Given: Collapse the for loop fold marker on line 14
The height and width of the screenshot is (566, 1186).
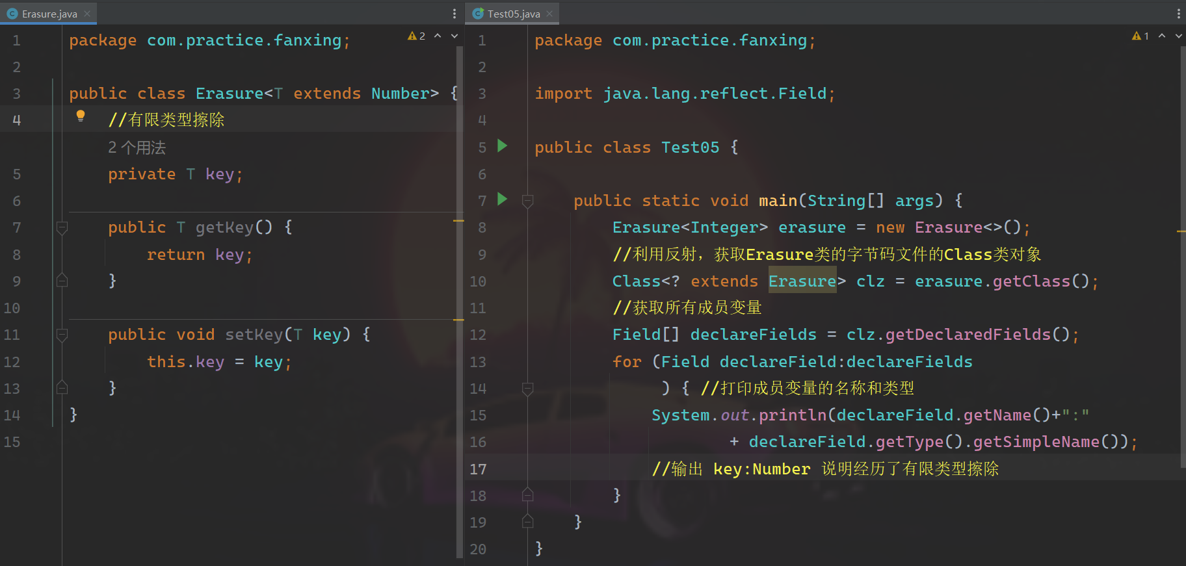Looking at the screenshot, I should click(528, 389).
